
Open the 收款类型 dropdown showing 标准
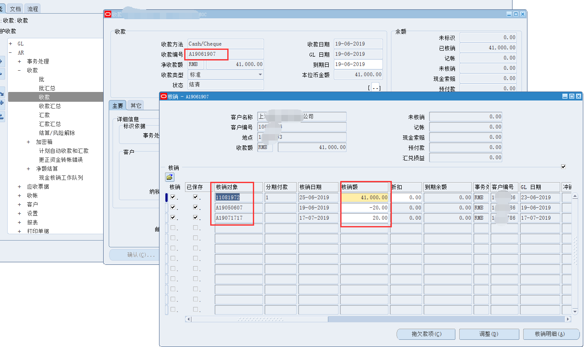point(260,75)
